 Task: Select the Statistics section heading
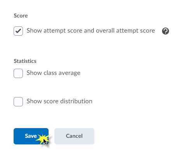coord(25,61)
